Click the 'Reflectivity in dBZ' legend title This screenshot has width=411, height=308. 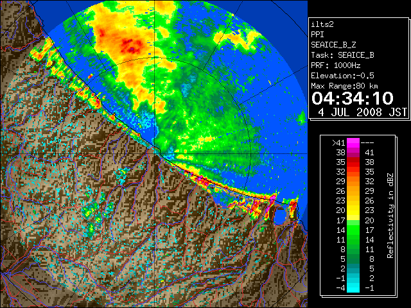tap(390, 216)
